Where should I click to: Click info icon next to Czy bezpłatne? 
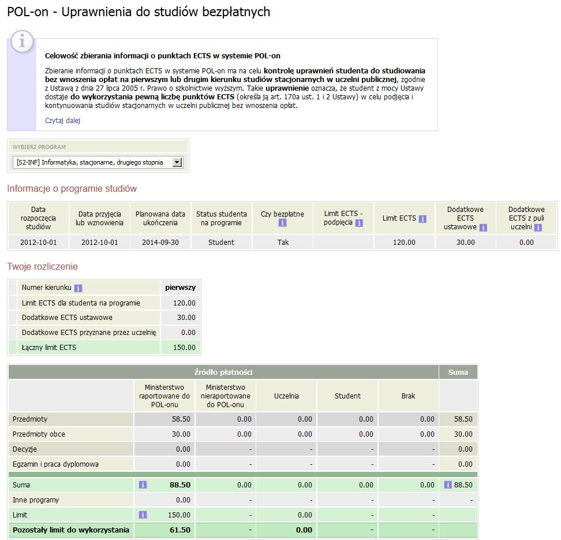point(282,223)
